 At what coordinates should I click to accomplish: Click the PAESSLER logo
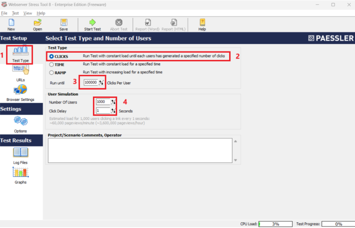click(331, 38)
